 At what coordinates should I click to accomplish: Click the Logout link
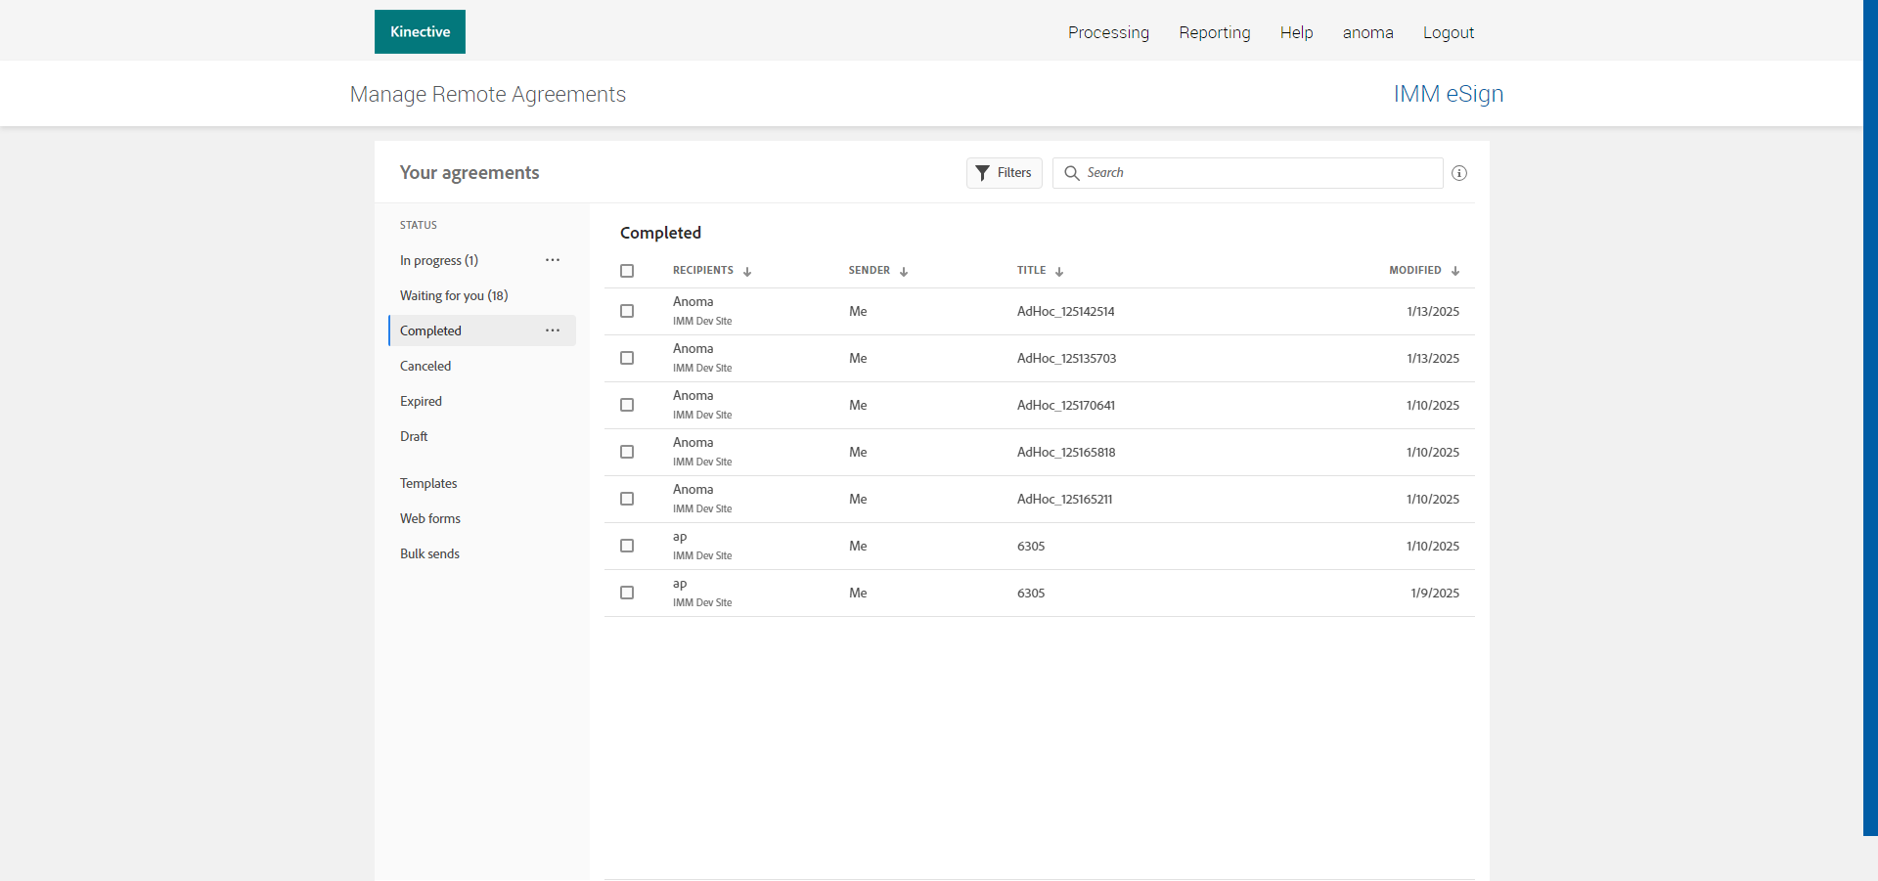point(1448,33)
